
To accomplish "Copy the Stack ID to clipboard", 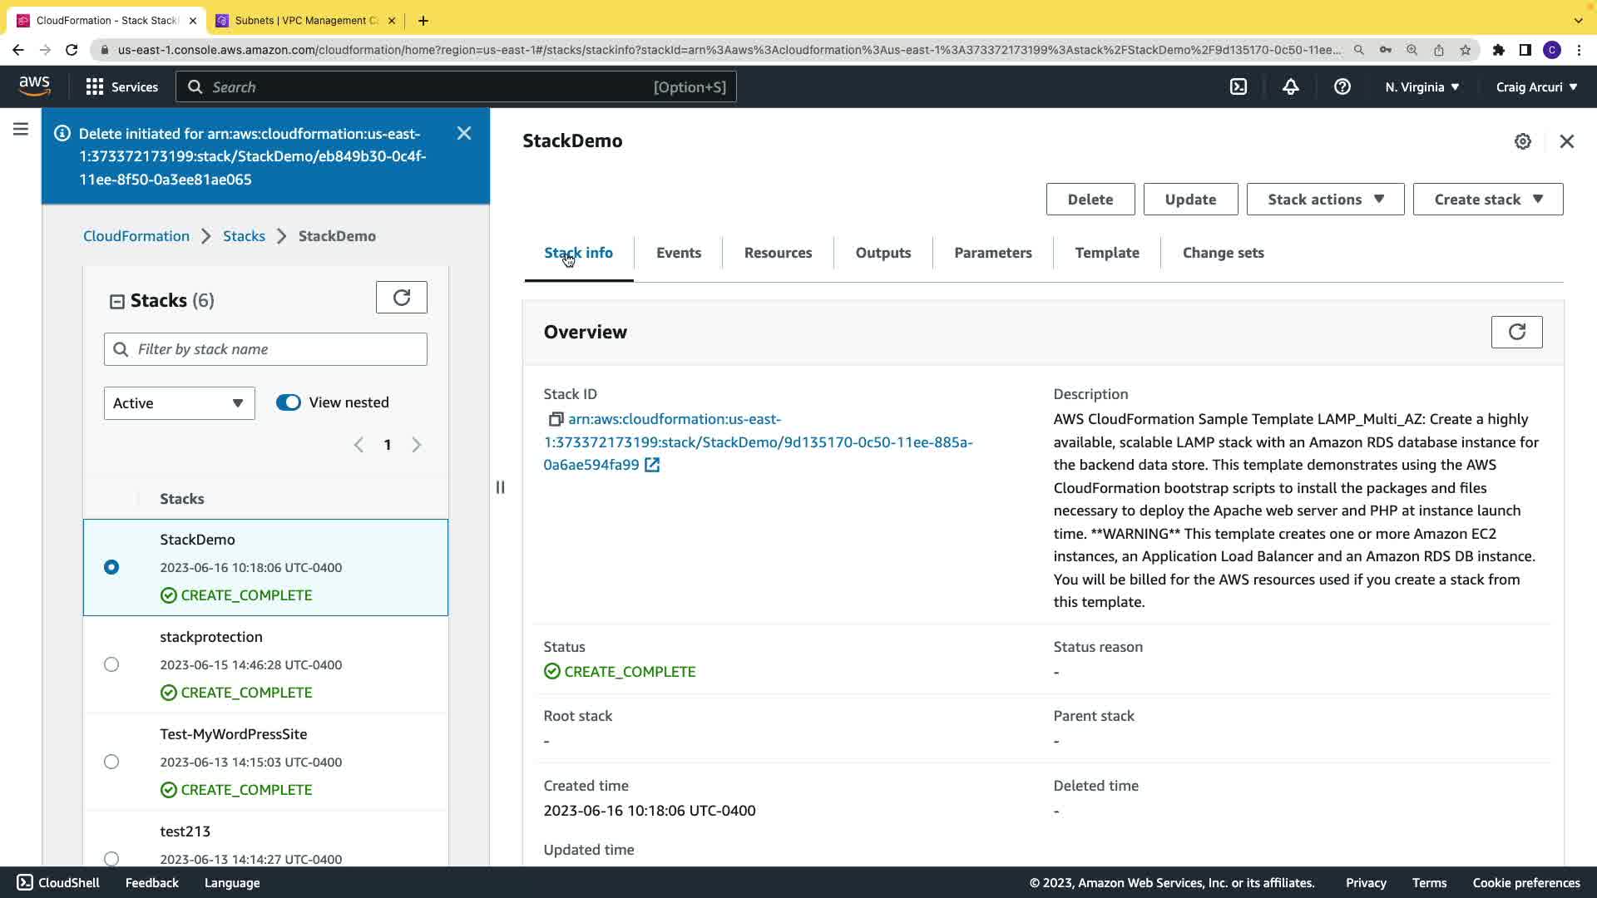I will (x=556, y=420).
